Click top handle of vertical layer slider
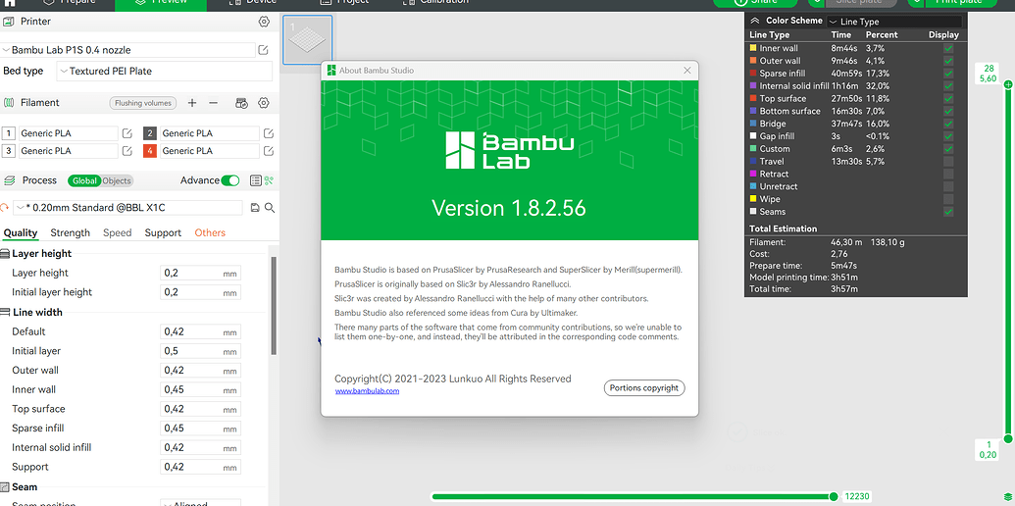 pyautogui.click(x=1007, y=84)
